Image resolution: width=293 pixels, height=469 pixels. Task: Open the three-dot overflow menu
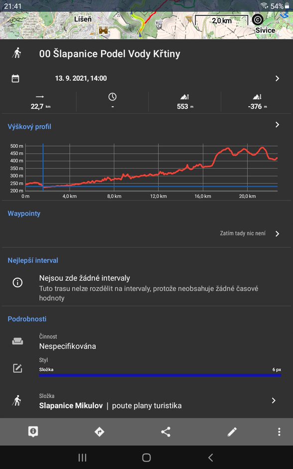point(279,432)
